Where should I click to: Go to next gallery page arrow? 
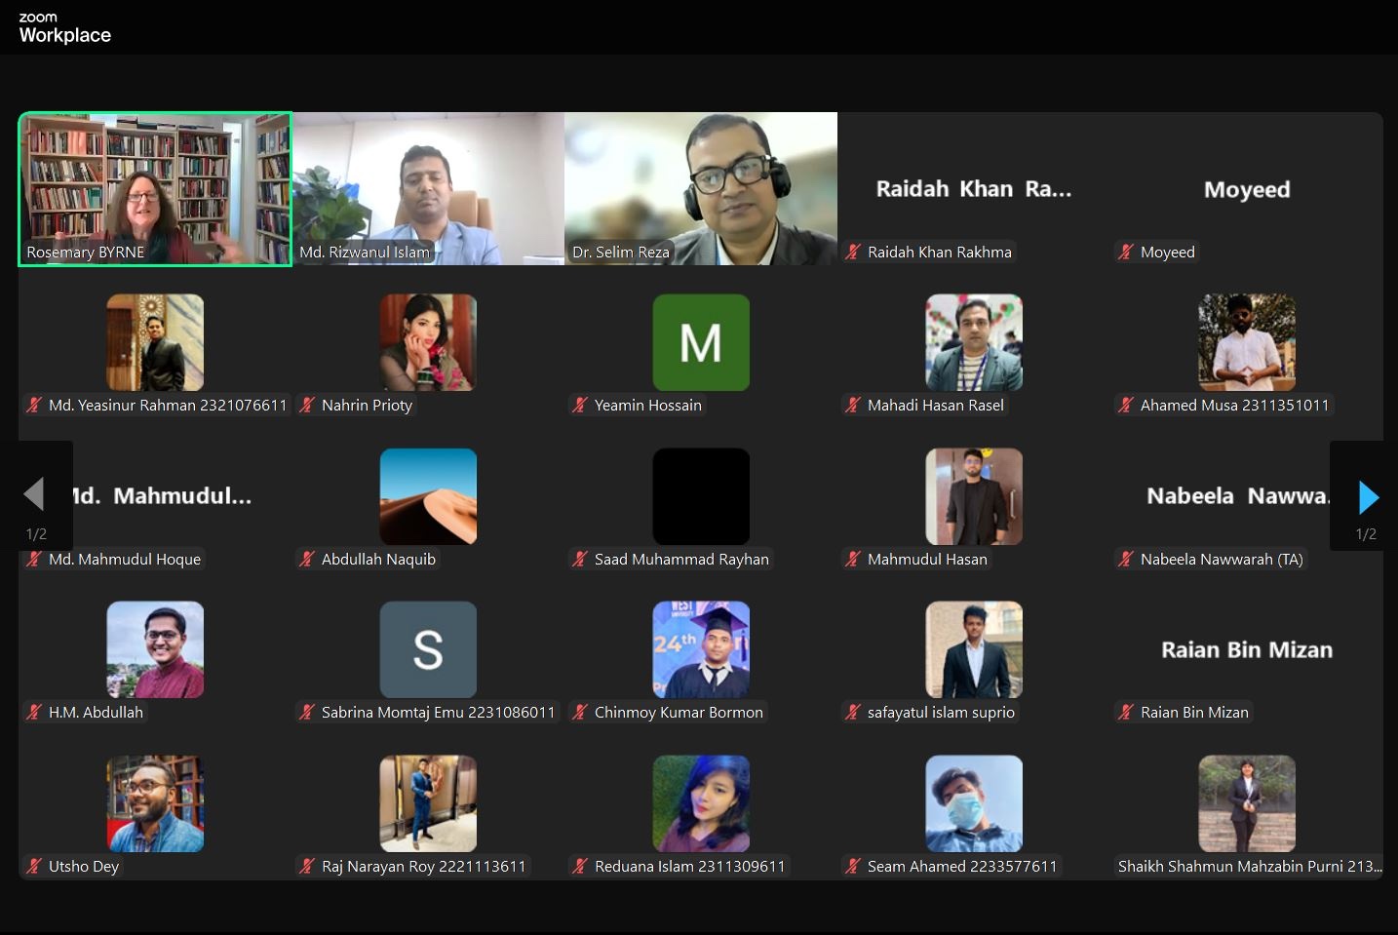1368,497
